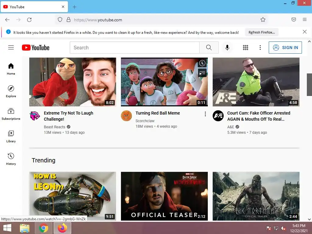The image size is (312, 234).
Task: Go back with Firefox back arrow
Action: (7, 20)
